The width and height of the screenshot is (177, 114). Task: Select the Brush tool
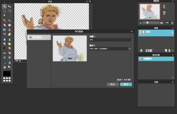(x=9, y=20)
